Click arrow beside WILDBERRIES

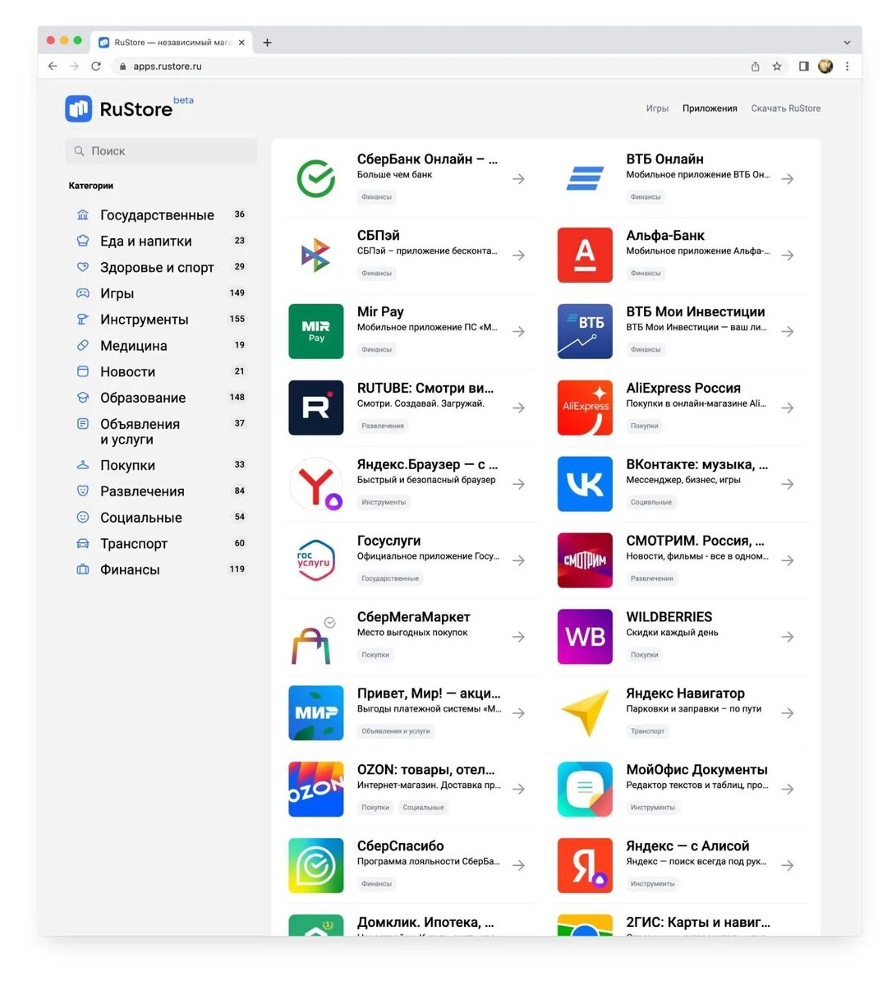788,637
